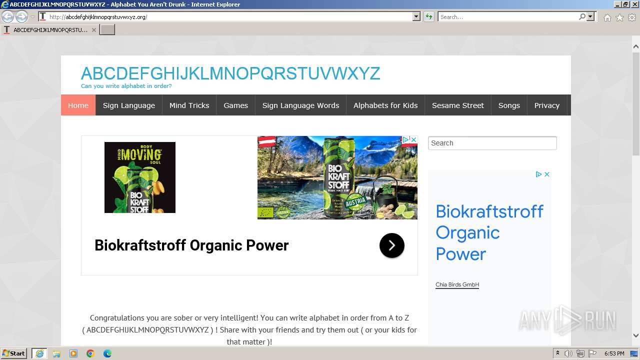Close the sidebar ad with X icon
Viewport: 640px width, 360px height.
click(547, 174)
